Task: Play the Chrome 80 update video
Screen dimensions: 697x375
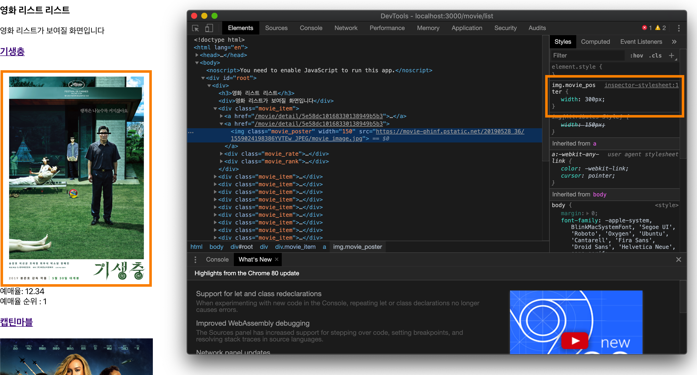Action: 575,340
